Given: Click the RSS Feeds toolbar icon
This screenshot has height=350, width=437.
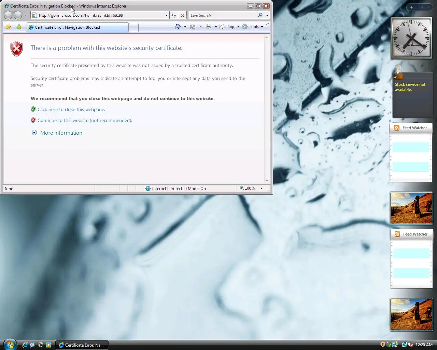Looking at the screenshot, I should click(193, 27).
